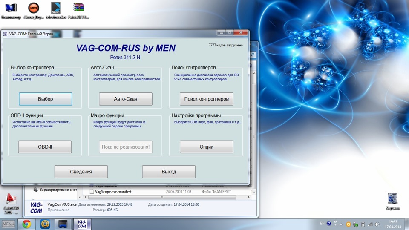Click the removable device tray icon
This screenshot has height=230, width=409.
363,224
